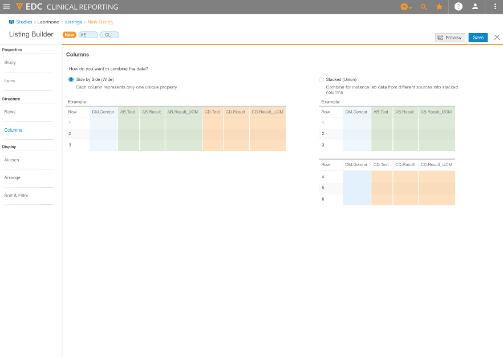503x357 pixels.
Task: Expand the dropdown arrow beside the plus icon
Action: tap(411, 8)
